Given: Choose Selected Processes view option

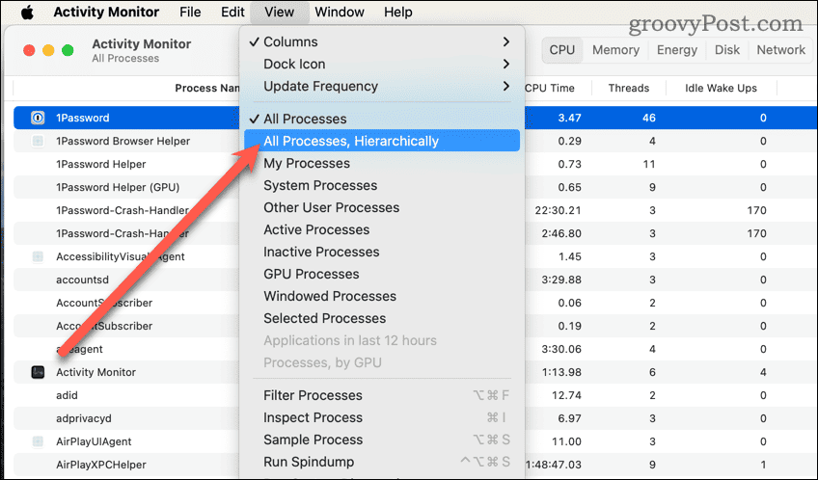Looking at the screenshot, I should 382,318.
